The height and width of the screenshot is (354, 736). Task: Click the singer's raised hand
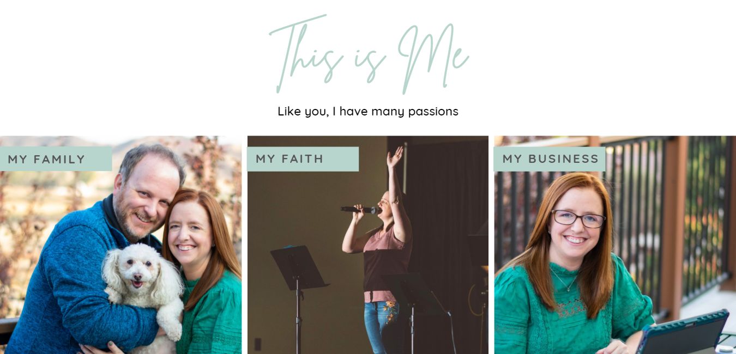[394, 157]
